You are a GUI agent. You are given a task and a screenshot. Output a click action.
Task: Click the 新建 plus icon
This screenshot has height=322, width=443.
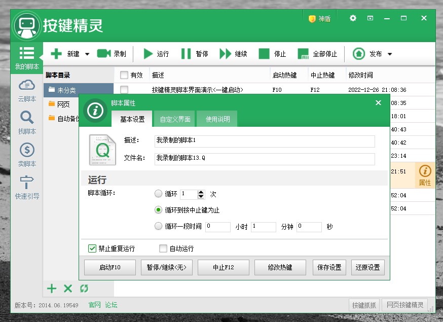click(x=56, y=54)
